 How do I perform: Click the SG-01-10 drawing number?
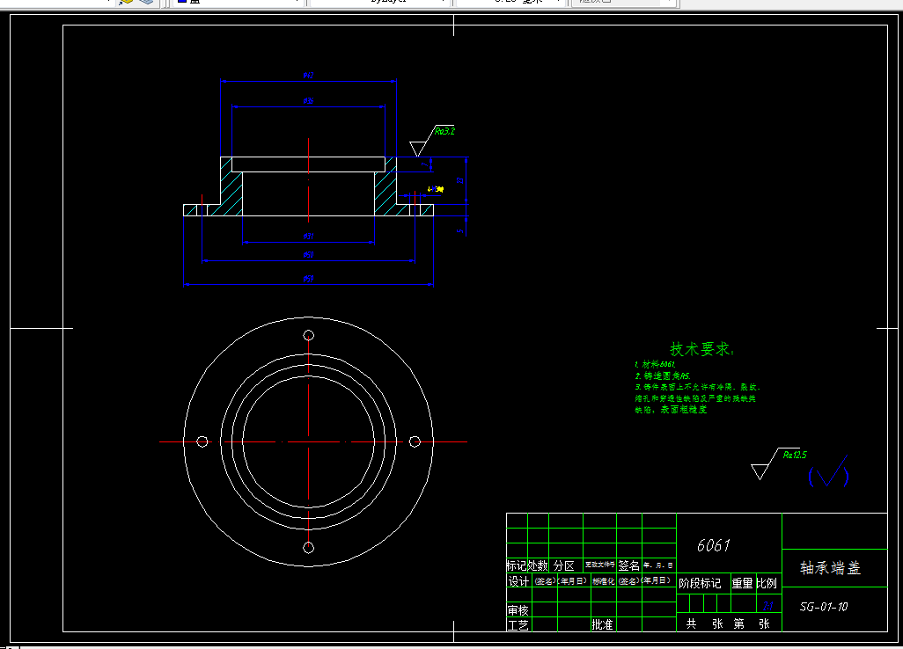click(x=824, y=607)
